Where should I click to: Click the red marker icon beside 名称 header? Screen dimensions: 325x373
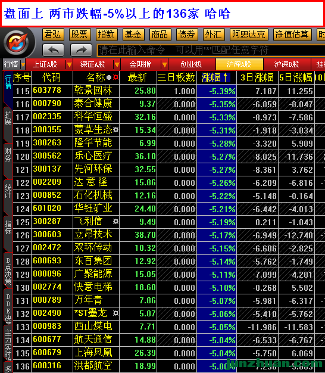[x=115, y=77]
